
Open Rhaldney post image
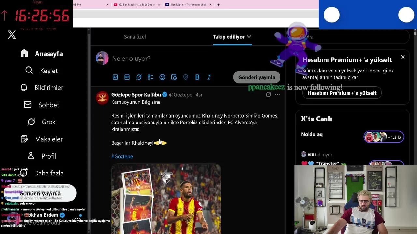pos(166,199)
